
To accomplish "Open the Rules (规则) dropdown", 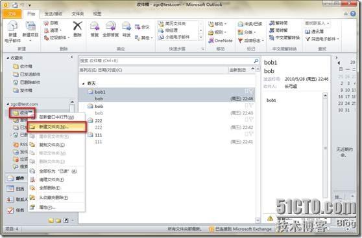I will coord(217,32).
